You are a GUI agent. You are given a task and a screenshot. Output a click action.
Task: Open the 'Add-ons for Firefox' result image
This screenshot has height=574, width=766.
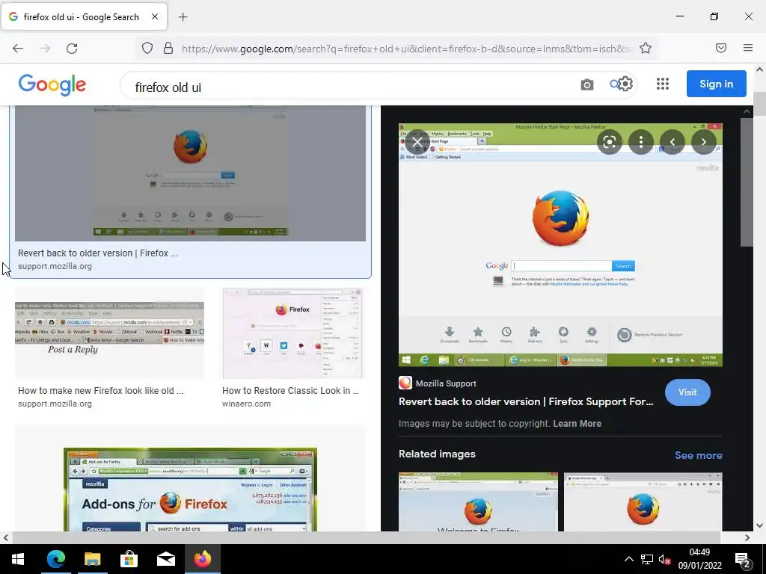tap(190, 490)
